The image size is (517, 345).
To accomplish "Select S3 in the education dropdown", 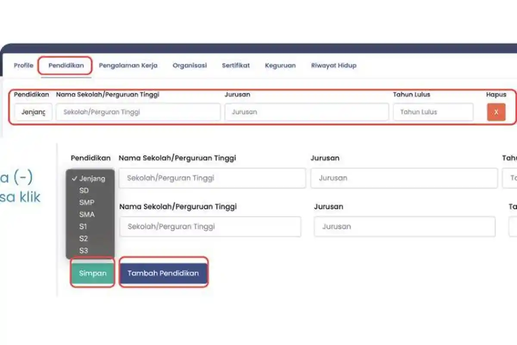I will click(x=84, y=251).
